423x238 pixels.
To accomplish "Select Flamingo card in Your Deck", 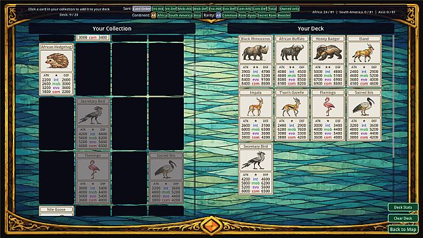I will point(327,115).
